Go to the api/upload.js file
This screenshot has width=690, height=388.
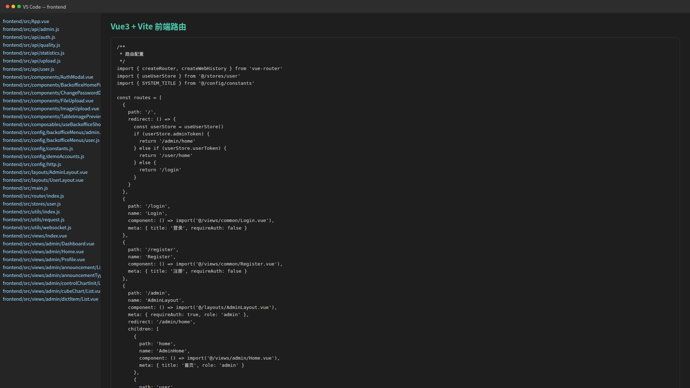[x=32, y=61]
